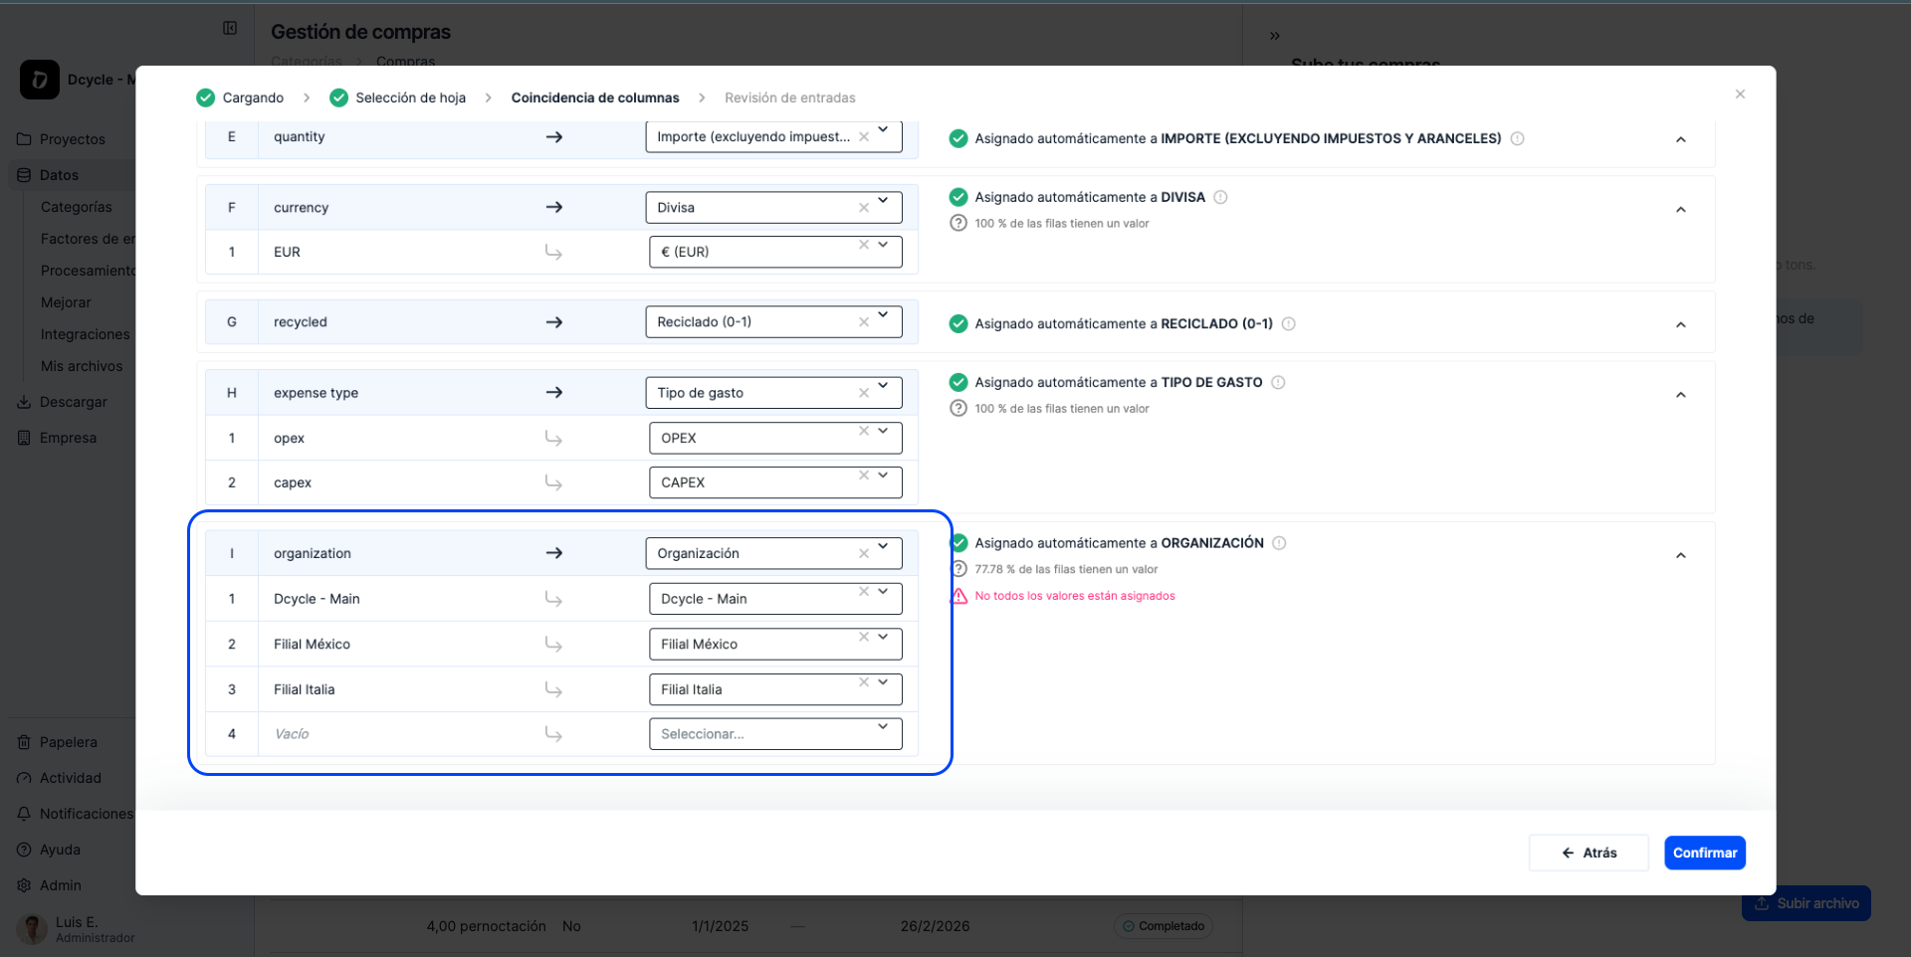Clear the € (EUR) value mapping
Image resolution: width=1911 pixels, height=957 pixels.
(864, 245)
